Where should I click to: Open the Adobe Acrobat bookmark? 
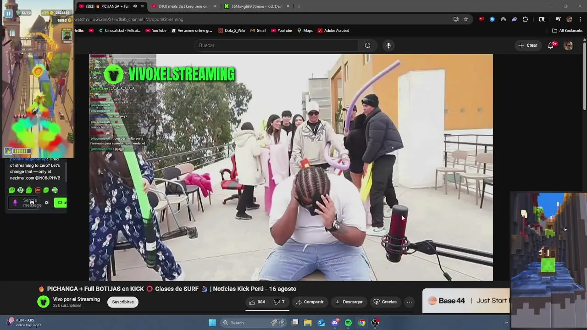(333, 31)
